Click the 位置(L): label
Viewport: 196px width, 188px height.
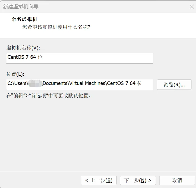(x=15, y=74)
